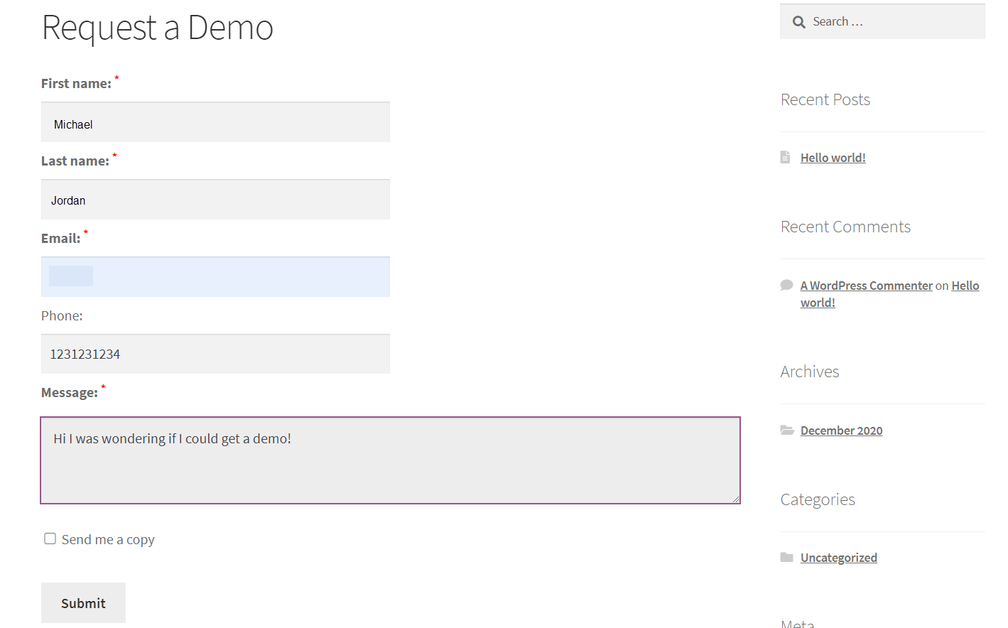Screen dimensions: 1008x628
Task: Open the A WordPress Commenter link
Action: click(x=866, y=286)
